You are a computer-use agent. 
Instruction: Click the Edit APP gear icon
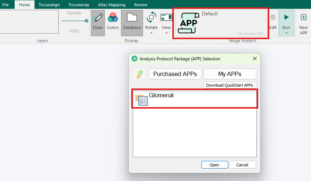273,18
